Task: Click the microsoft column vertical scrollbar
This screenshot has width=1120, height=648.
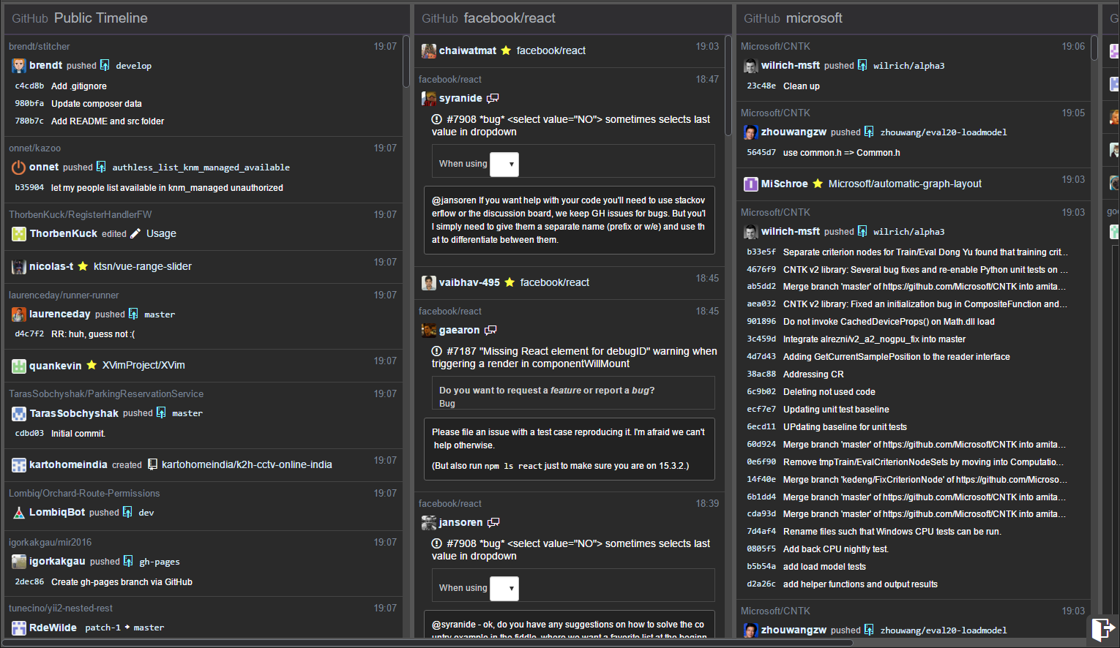Action: (1094, 48)
